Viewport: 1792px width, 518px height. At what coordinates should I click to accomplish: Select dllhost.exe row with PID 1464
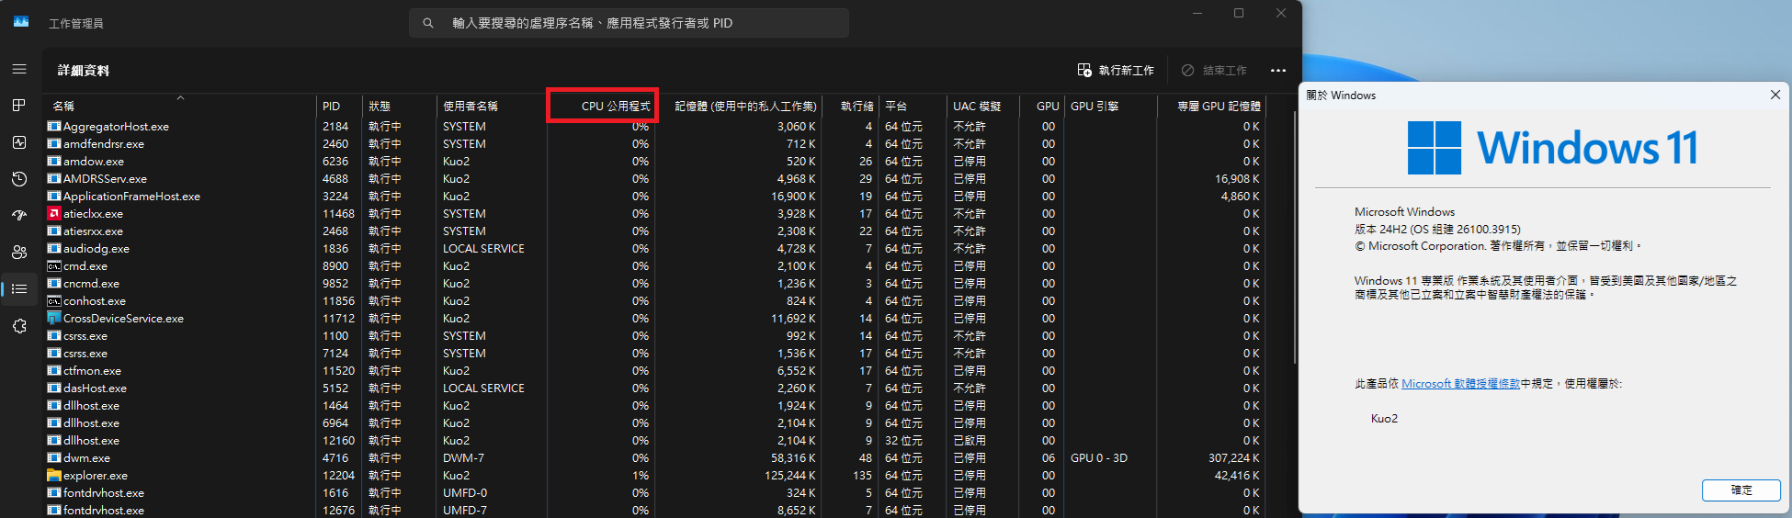(x=655, y=405)
